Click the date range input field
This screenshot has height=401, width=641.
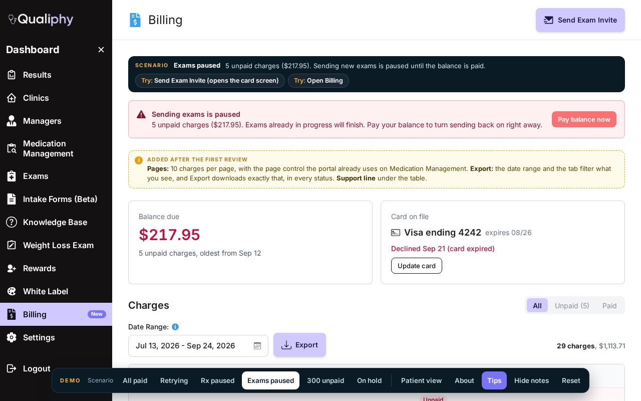pos(198,346)
